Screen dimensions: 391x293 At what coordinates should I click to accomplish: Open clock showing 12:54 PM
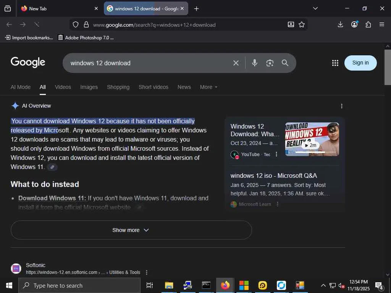(x=358, y=285)
